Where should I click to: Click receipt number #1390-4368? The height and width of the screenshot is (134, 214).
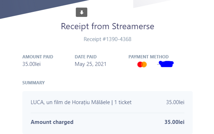tap(108, 39)
